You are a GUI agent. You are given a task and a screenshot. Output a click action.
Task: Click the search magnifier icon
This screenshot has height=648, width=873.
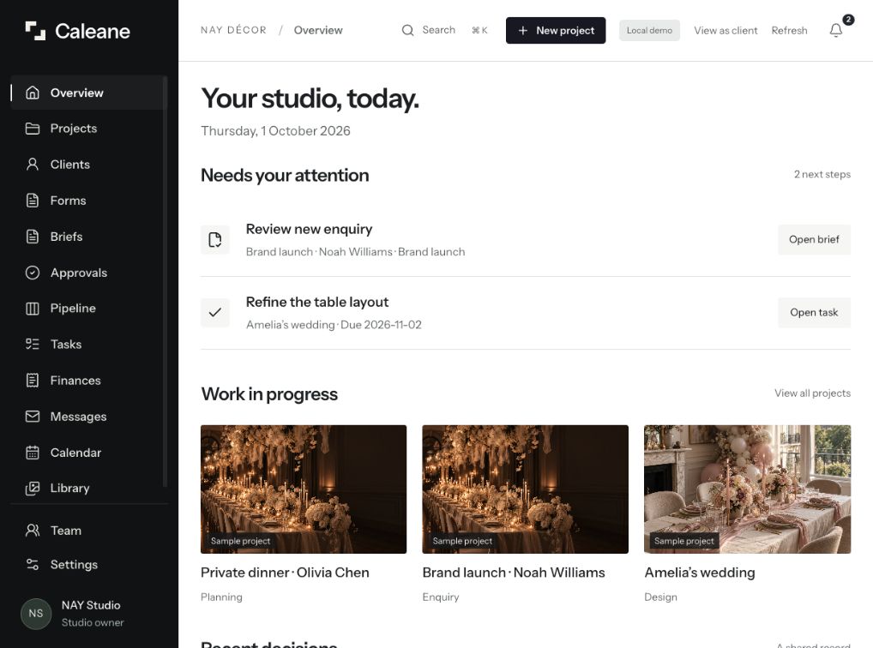(x=407, y=30)
